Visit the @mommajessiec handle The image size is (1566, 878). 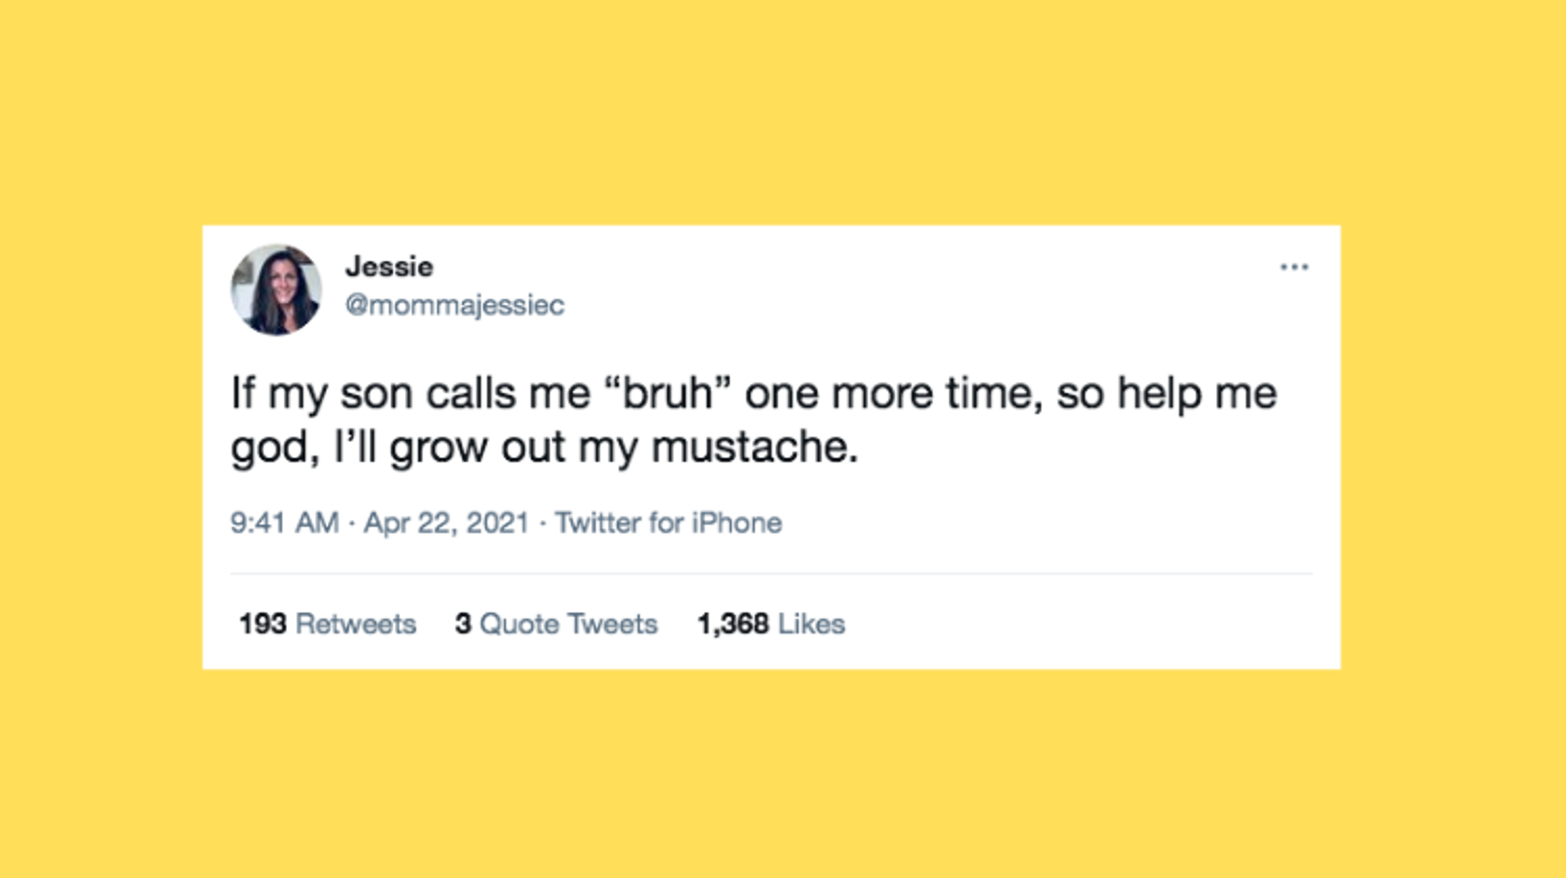454,305
